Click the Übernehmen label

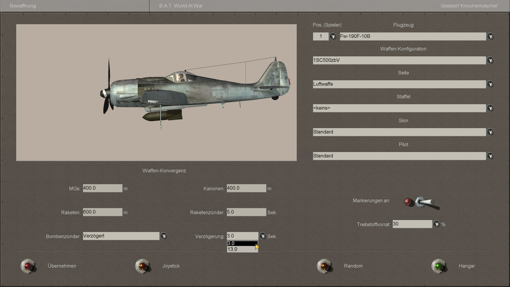pyautogui.click(x=62, y=266)
